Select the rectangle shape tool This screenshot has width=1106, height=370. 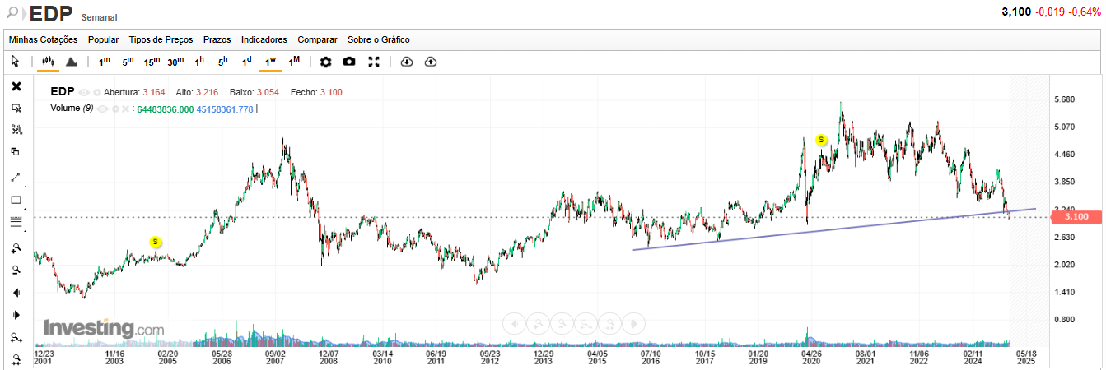click(x=16, y=200)
